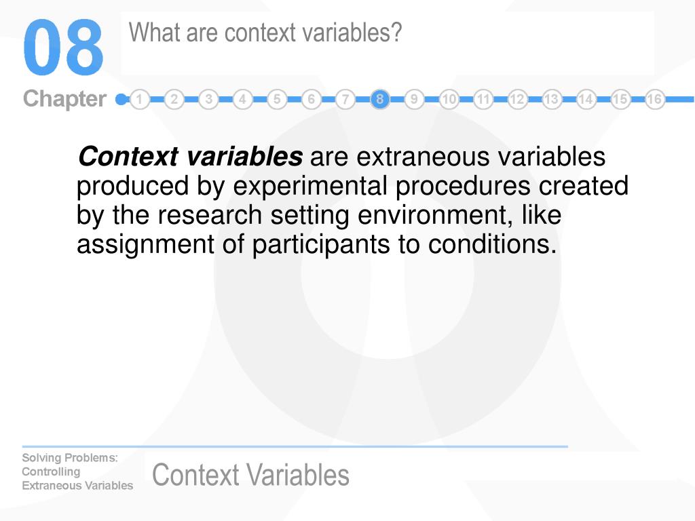Viewport: 695px width, 521px height.
Task: Jump to chapter 2 circle
Action: point(174,99)
